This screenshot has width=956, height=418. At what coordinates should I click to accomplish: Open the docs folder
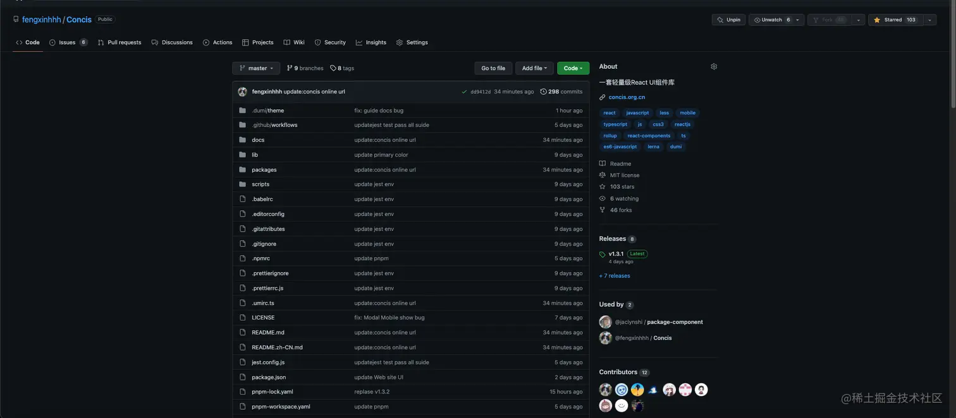point(258,140)
